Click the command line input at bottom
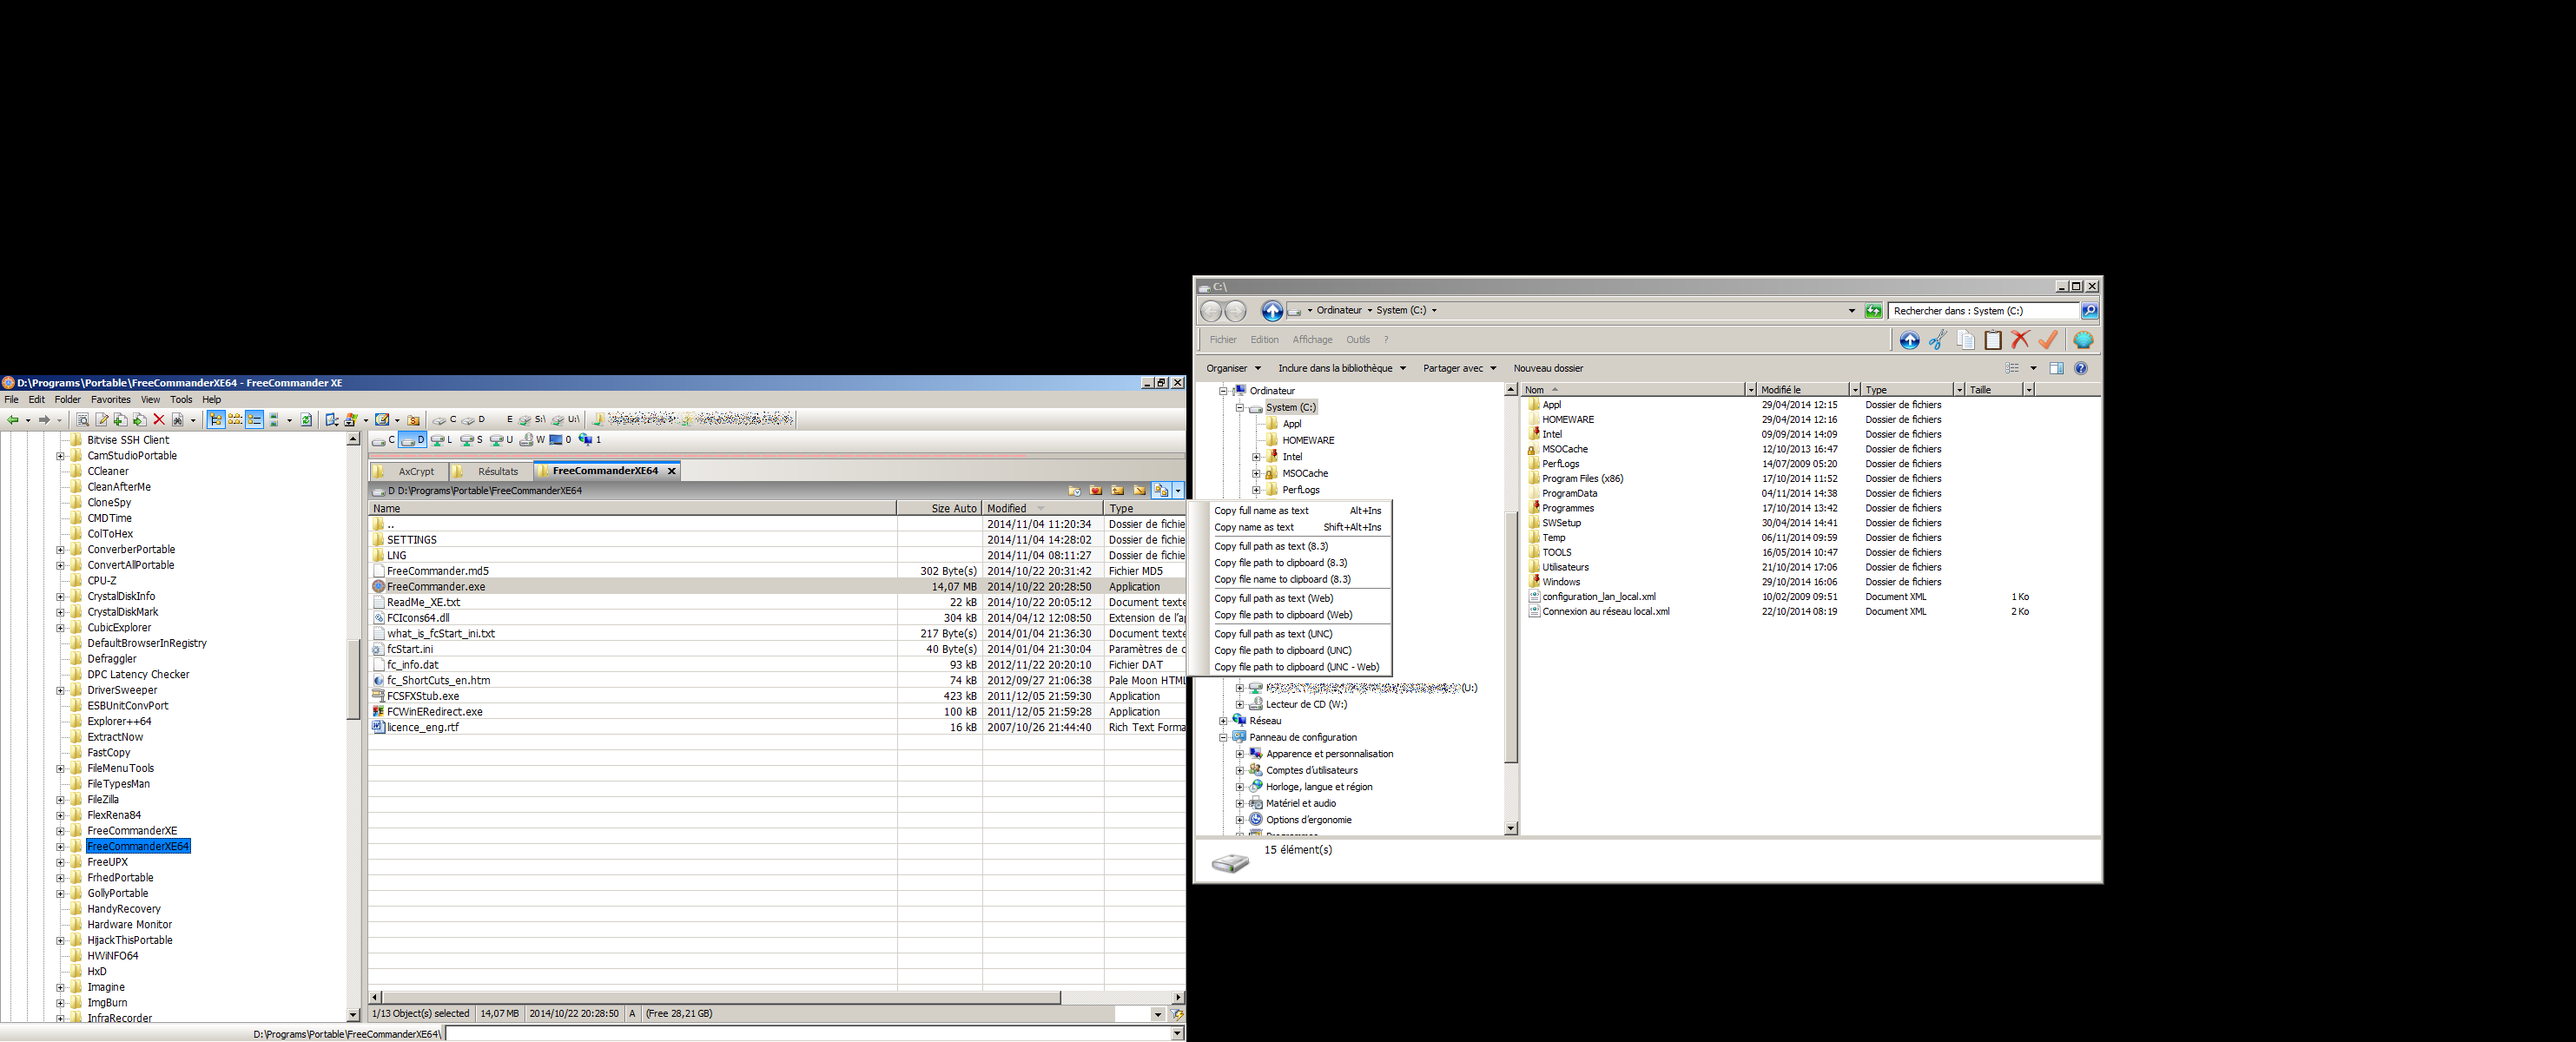Screen dimensions: 2576x1042 [x=808, y=1034]
